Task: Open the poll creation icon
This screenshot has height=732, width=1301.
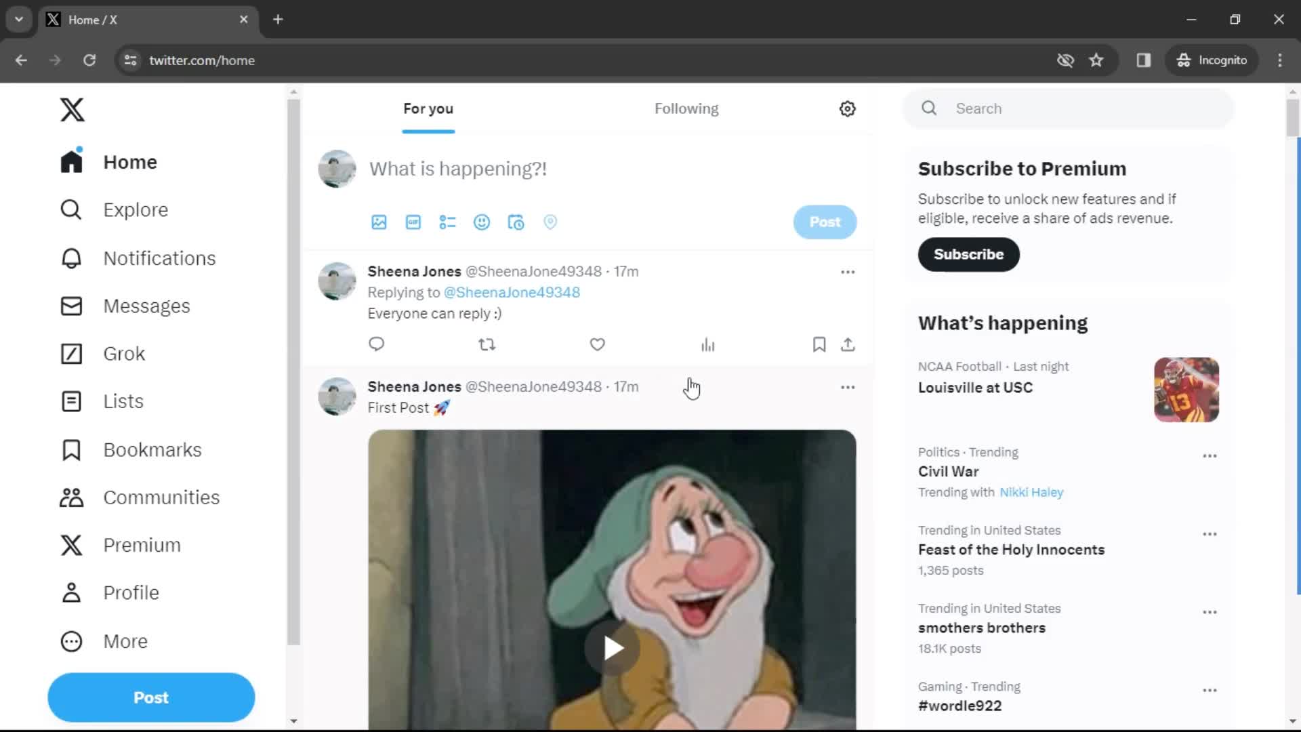Action: coord(447,222)
